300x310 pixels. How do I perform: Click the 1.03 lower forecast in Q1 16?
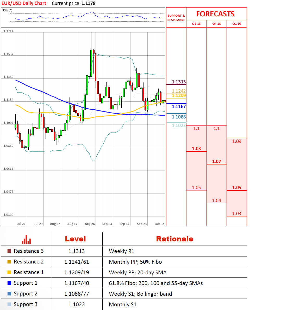[237, 214]
